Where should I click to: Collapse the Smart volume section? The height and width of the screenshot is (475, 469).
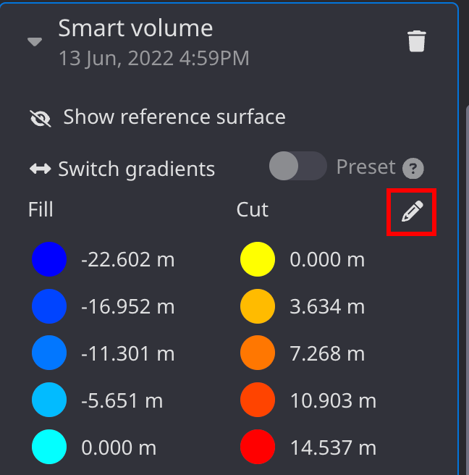(35, 42)
